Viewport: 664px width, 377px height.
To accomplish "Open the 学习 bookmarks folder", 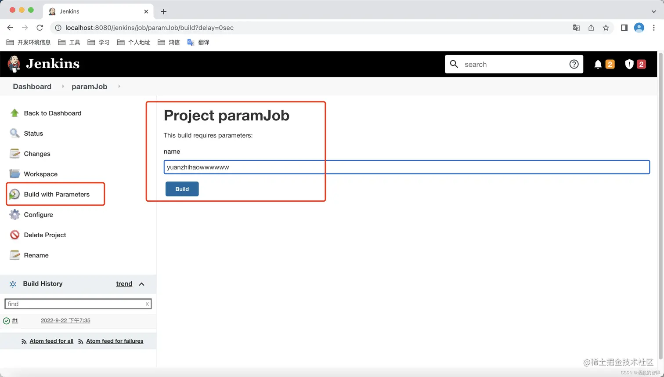I will (98, 42).
